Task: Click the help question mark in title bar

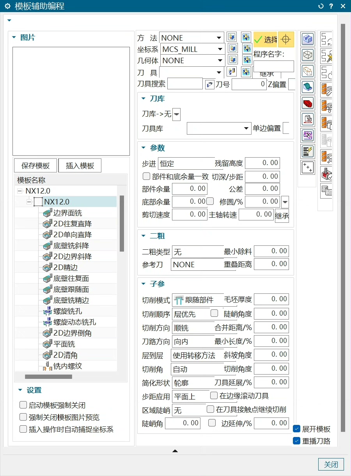Action: point(331,6)
